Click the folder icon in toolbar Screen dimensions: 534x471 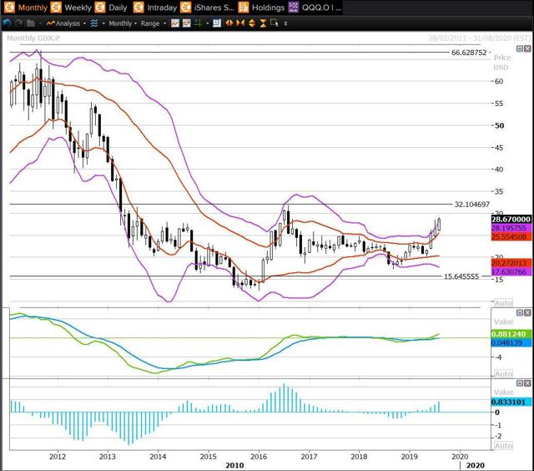point(31,23)
